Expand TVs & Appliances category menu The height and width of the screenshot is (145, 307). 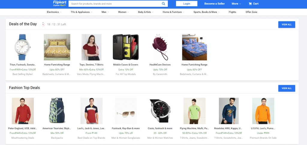click(x=82, y=12)
